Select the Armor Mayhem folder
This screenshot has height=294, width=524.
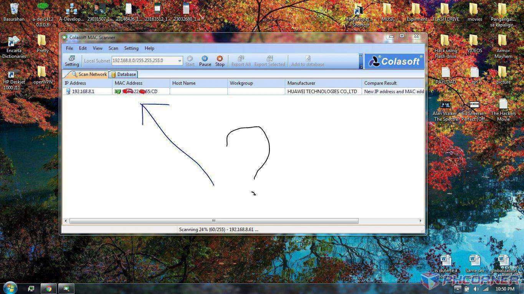(x=503, y=47)
